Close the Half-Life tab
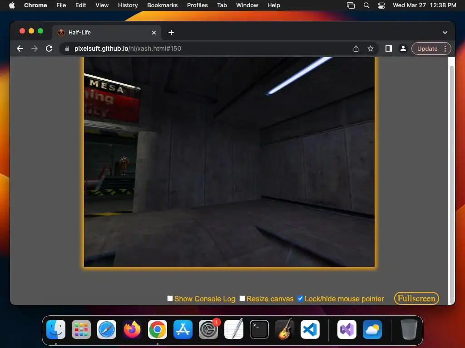Image resolution: width=465 pixels, height=348 pixels. pyautogui.click(x=154, y=33)
